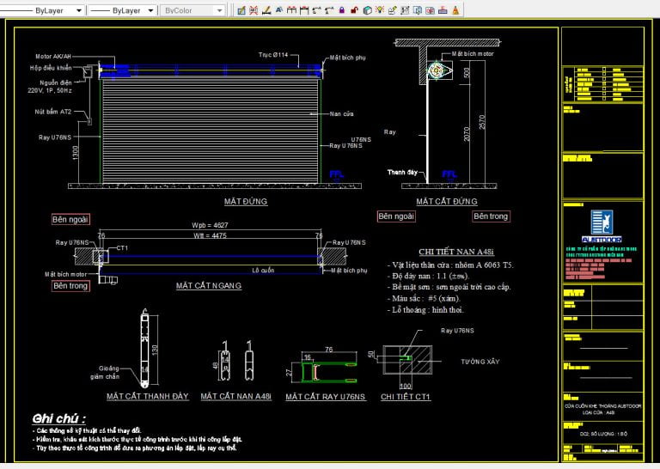Screen dimensions: 660x469
Task: Select the 1300 vertical dimension
Action: click(76, 152)
